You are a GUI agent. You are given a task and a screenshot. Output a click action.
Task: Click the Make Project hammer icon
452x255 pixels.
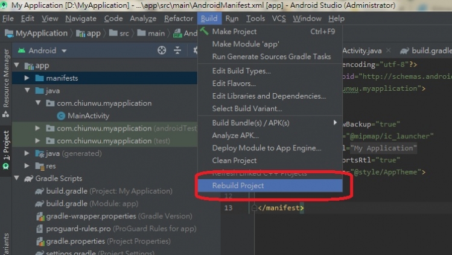coord(205,31)
